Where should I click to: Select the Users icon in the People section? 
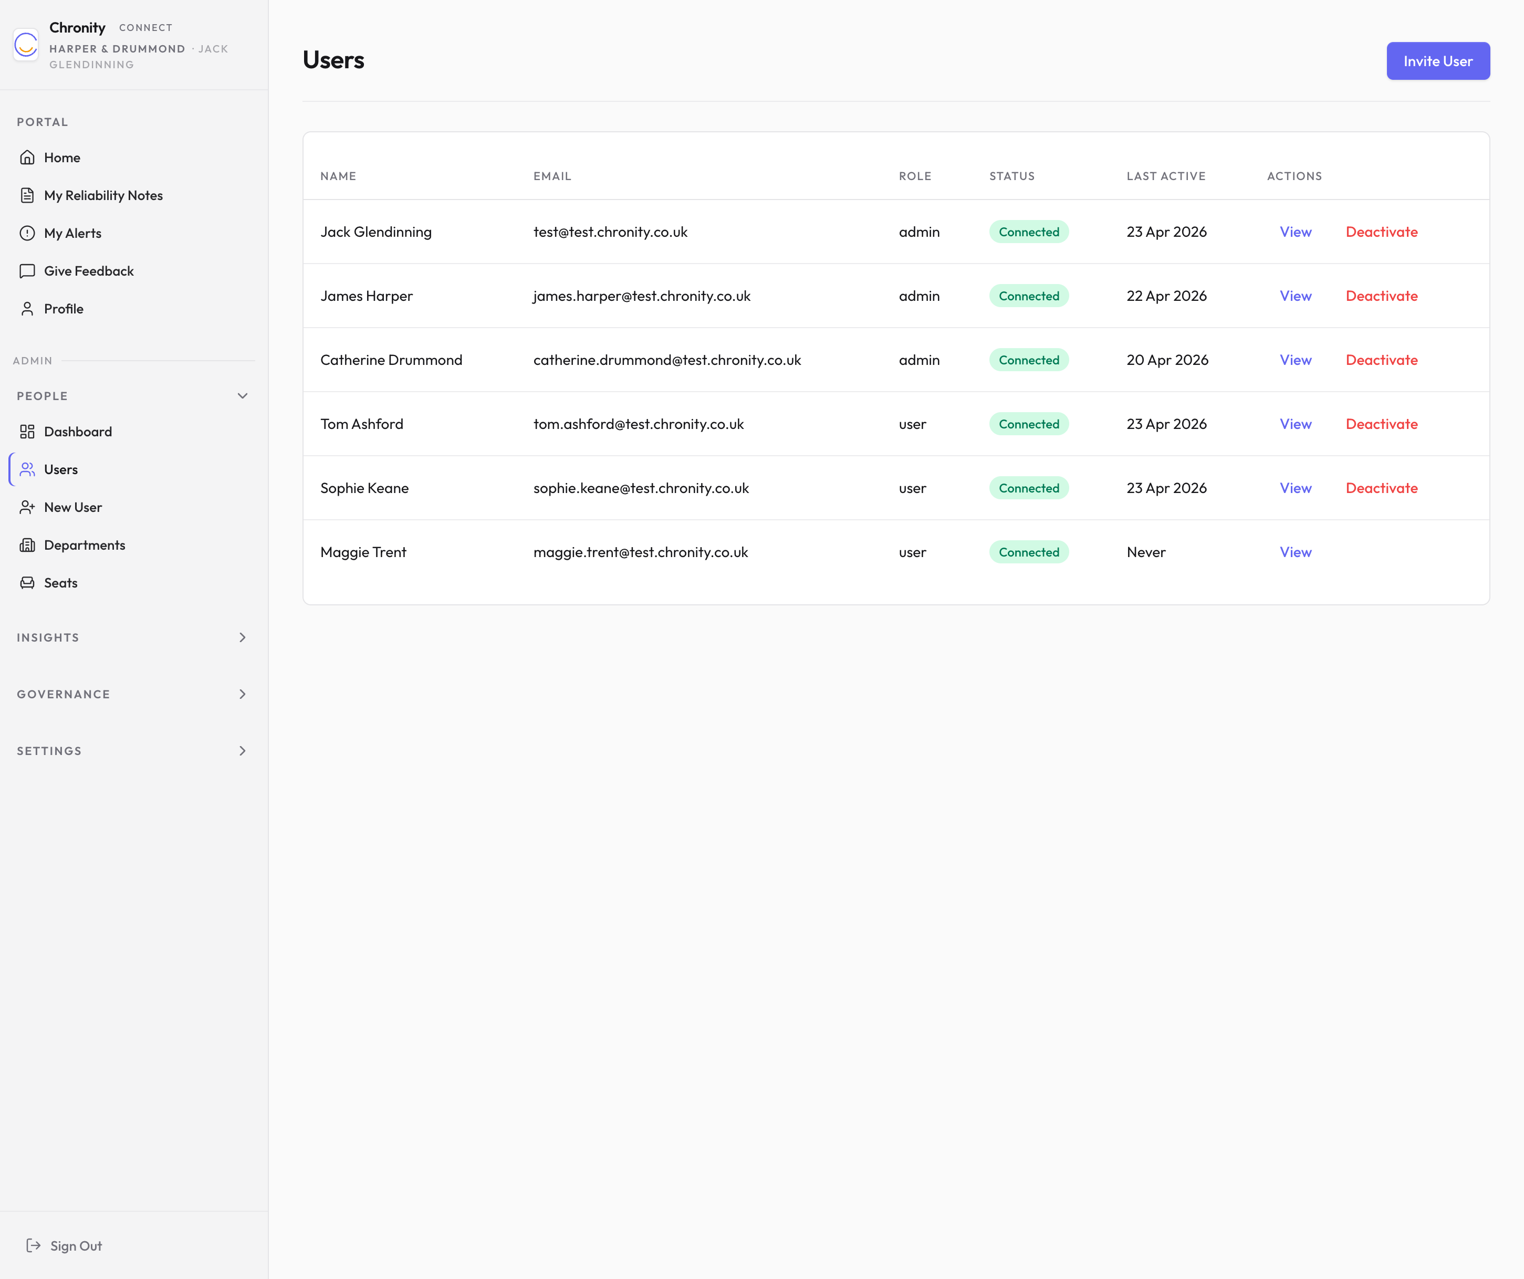pos(28,469)
